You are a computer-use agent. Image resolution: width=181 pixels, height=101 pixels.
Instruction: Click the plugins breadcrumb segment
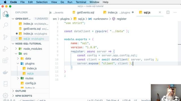(x=65, y=19)
